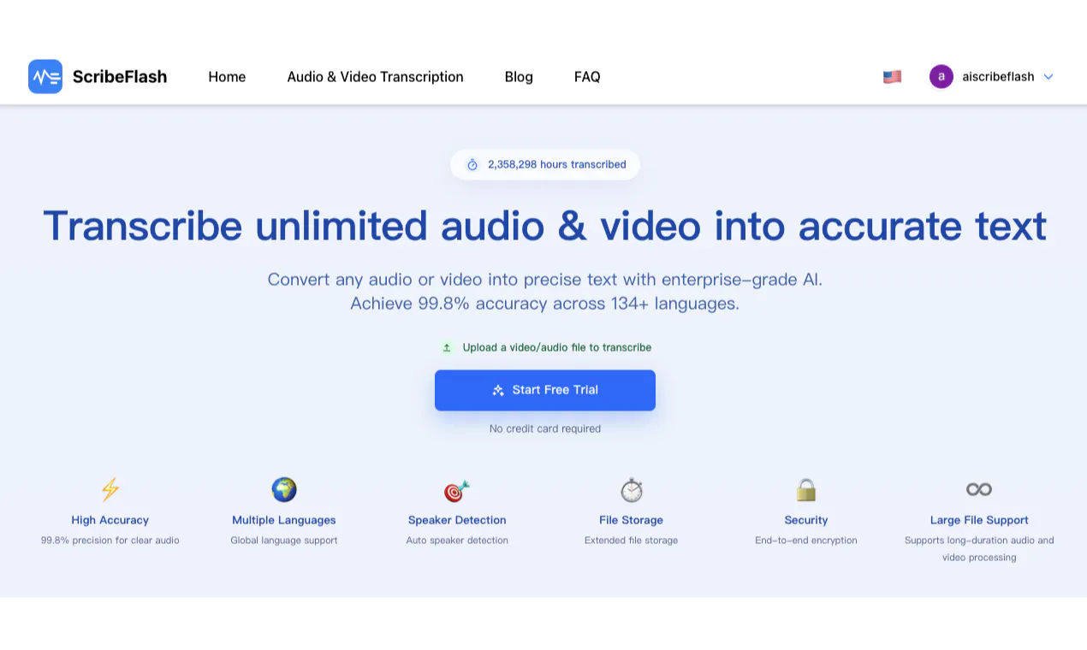Click "Supports long-duration audio and video processing"
Image resolution: width=1087 pixels, height=650 pixels.
[979, 549]
